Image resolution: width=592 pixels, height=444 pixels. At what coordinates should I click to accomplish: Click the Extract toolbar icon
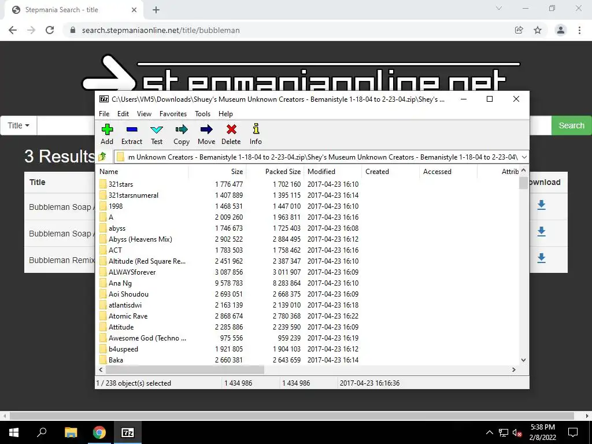132,134
